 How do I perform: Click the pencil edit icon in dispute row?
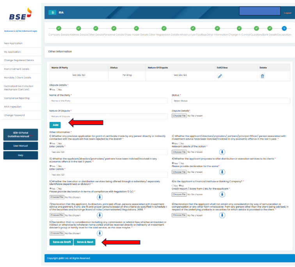pos(220,76)
